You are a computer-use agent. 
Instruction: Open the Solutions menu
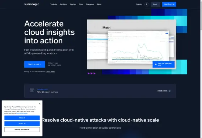[63, 4]
